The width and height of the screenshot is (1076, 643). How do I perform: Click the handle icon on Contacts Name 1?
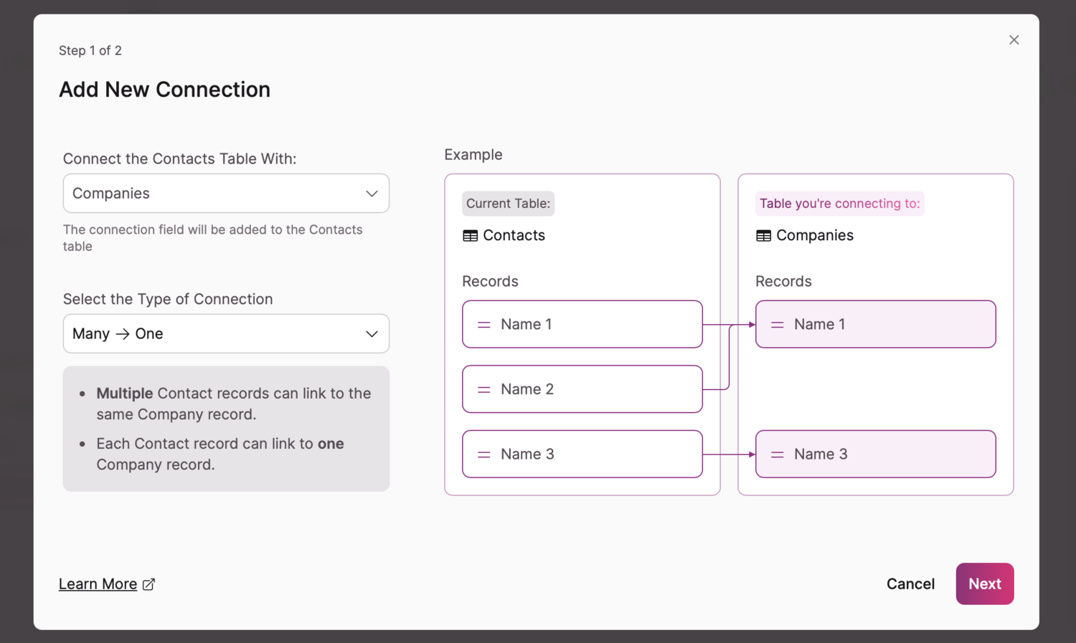pos(484,325)
